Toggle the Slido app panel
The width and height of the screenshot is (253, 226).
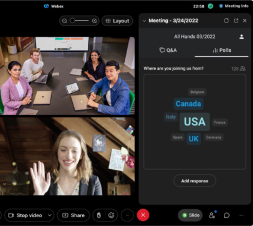[x=190, y=215]
